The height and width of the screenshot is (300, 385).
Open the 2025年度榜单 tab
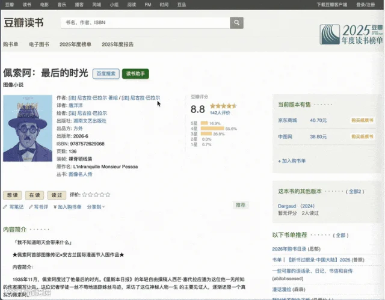[x=75, y=44]
